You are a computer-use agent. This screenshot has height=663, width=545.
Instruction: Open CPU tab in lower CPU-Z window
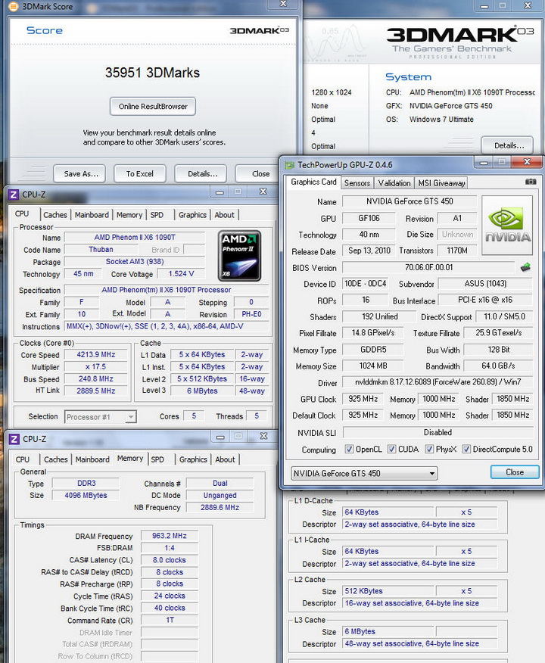pos(23,459)
